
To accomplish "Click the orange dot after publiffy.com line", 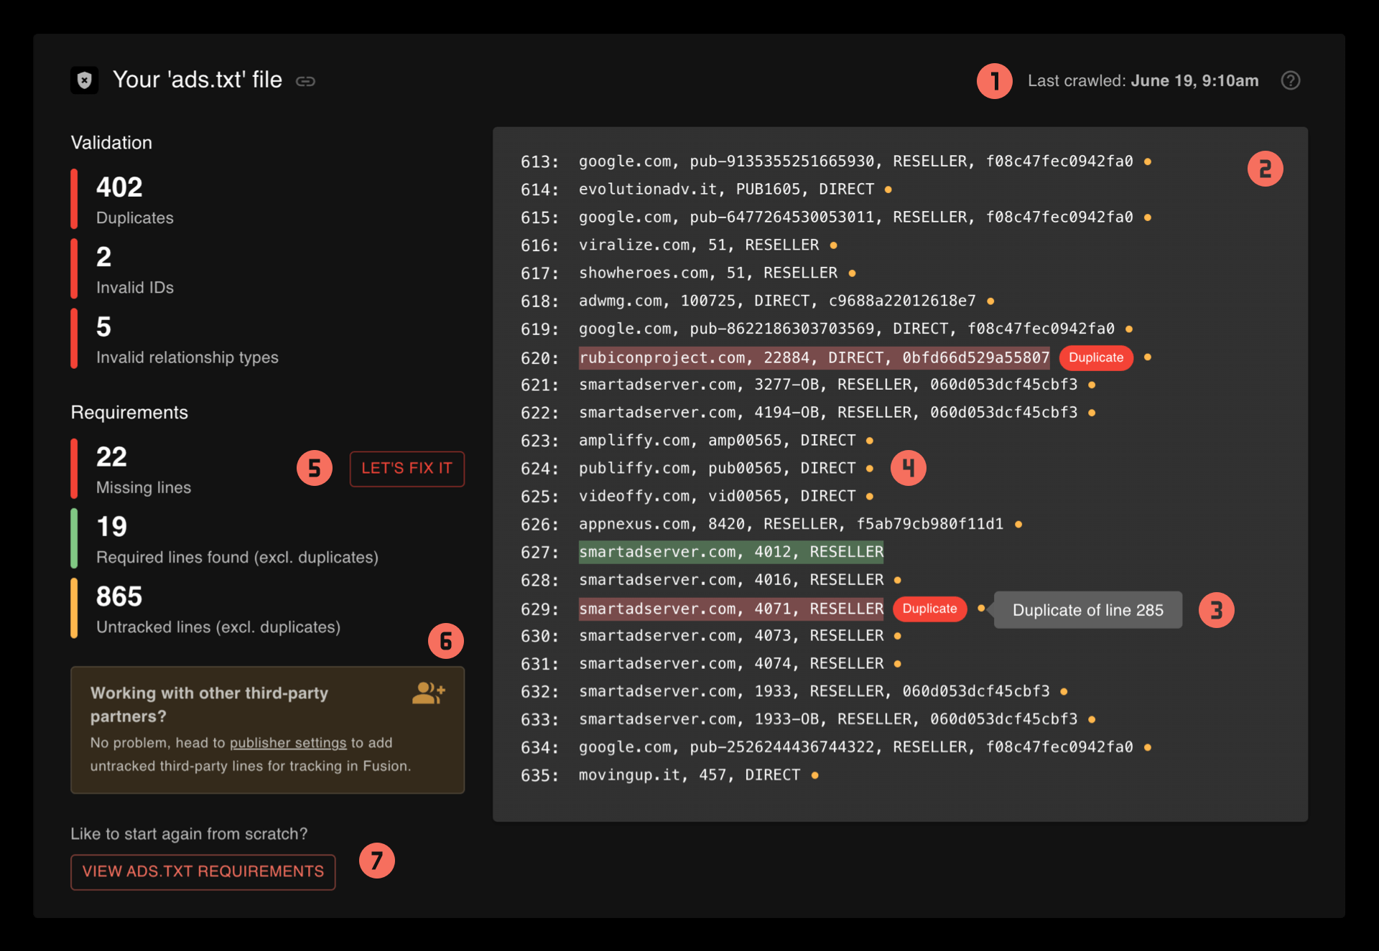I will [870, 469].
